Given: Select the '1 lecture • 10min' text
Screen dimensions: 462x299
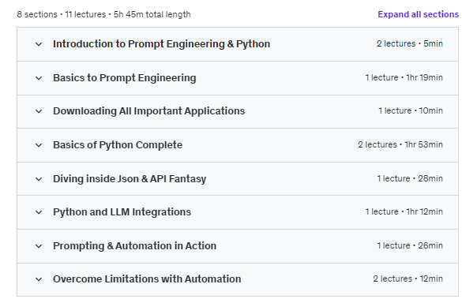Looking at the screenshot, I should tap(411, 110).
